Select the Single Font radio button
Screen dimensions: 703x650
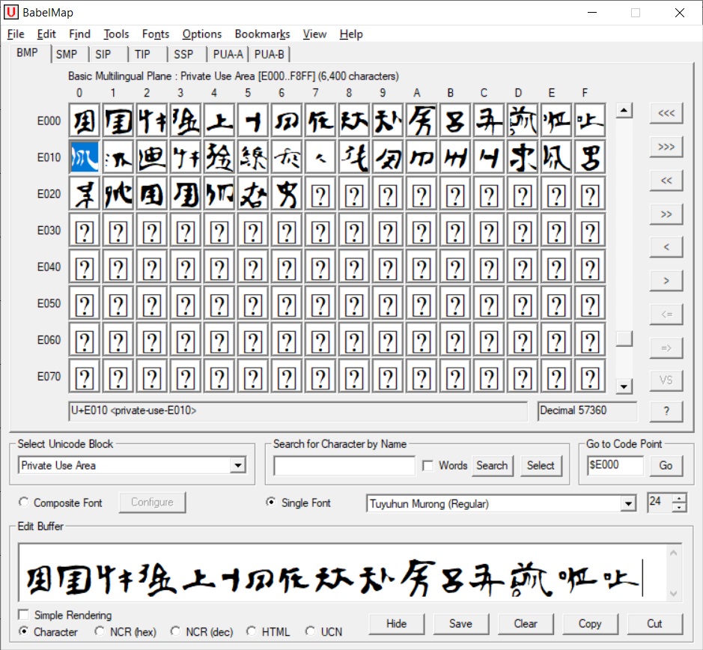(271, 502)
